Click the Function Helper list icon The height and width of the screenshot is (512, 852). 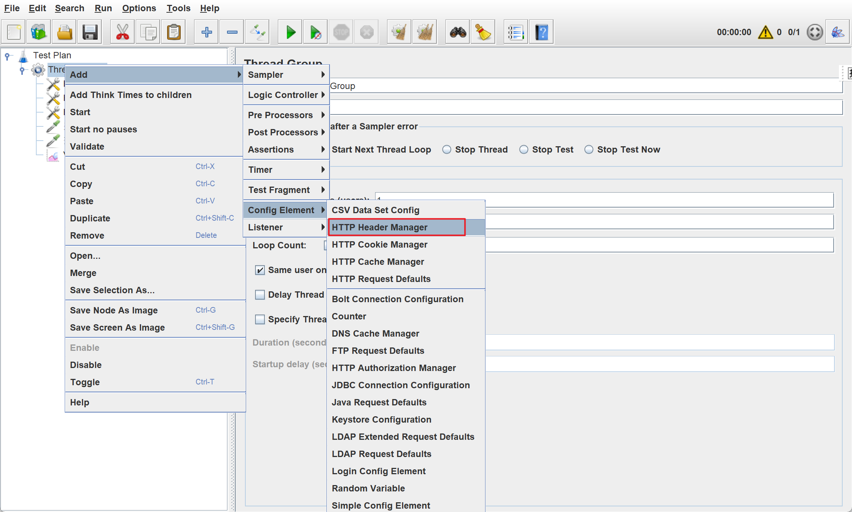pos(515,32)
